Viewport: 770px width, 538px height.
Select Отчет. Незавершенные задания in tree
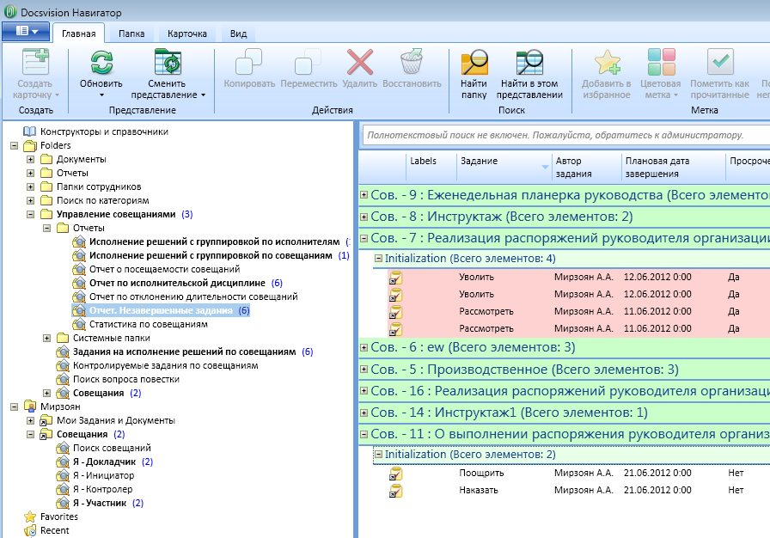pyautogui.click(x=161, y=310)
